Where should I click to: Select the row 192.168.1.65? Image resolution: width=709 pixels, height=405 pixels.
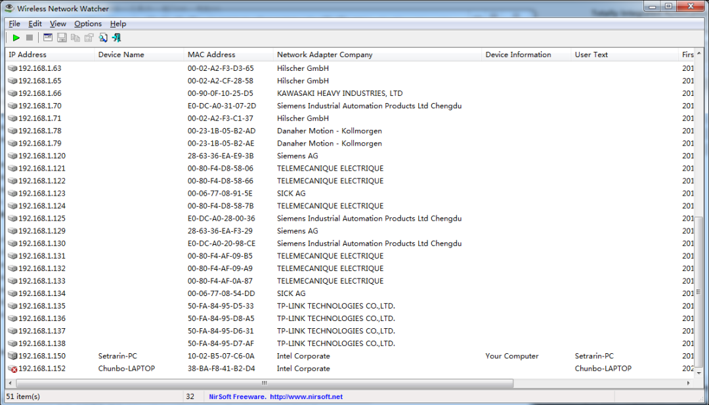click(349, 81)
